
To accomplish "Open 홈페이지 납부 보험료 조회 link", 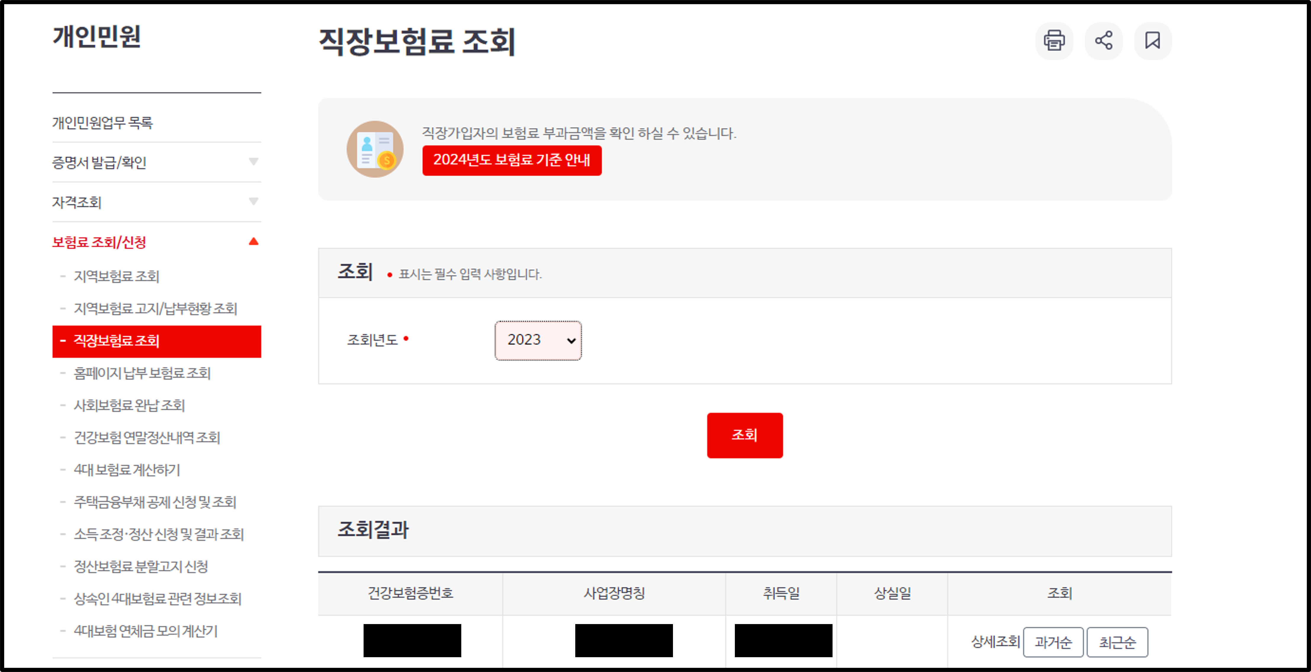I will [x=142, y=373].
